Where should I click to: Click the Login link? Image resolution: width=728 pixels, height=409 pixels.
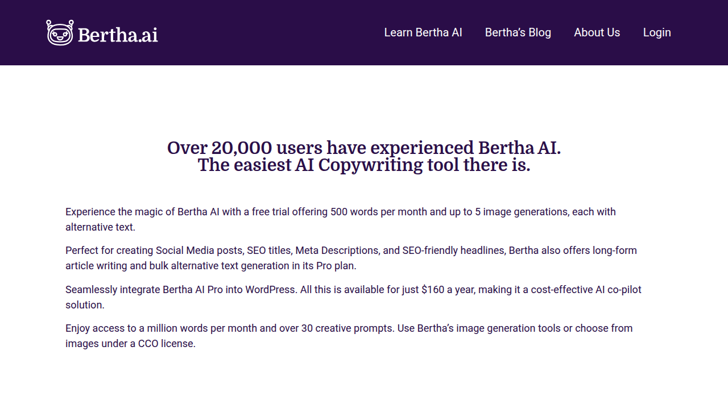click(657, 32)
